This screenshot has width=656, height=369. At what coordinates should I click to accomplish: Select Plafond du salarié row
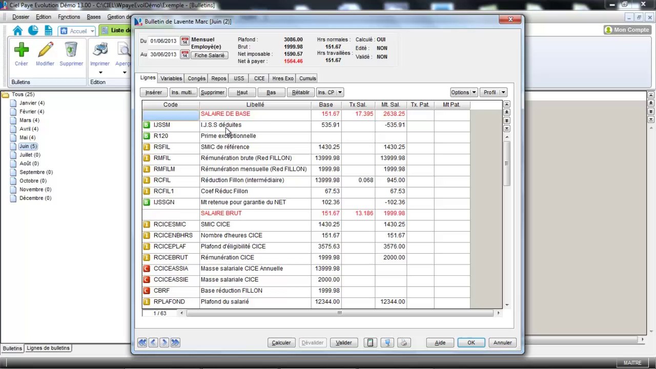click(306, 302)
